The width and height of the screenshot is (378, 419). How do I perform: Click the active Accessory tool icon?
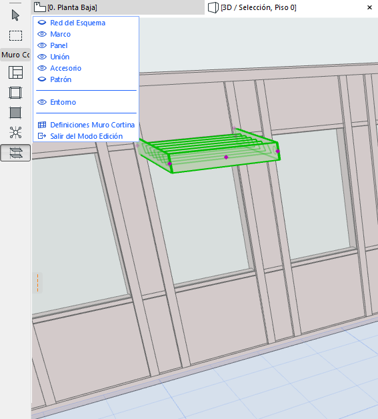15,153
